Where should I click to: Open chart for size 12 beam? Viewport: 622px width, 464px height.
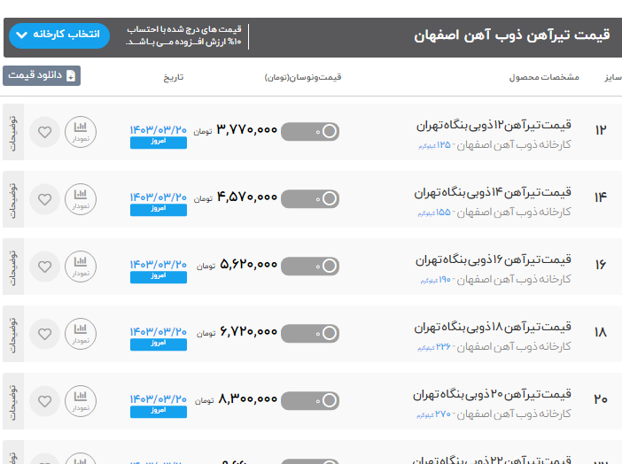click(81, 132)
